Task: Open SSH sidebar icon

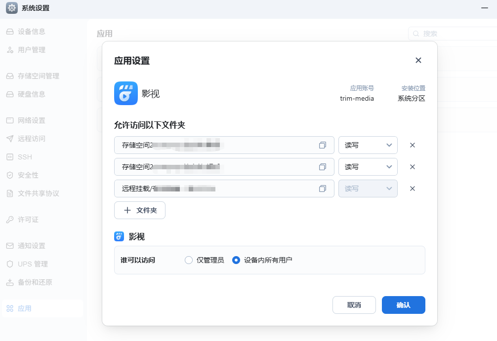Action: coord(10,157)
